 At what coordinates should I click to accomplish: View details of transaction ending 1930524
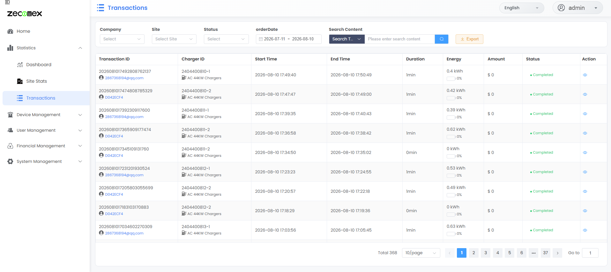(585, 172)
